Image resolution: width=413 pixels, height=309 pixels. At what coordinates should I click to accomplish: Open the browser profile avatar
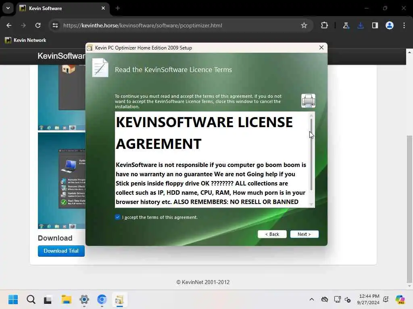point(389,25)
